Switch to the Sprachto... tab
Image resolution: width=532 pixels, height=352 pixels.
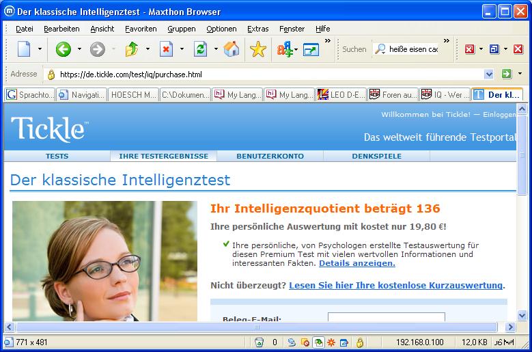[x=30, y=95]
